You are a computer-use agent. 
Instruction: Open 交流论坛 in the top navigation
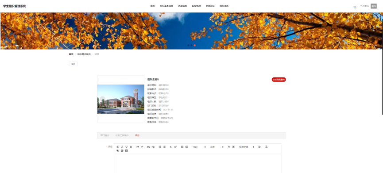pos(210,6)
